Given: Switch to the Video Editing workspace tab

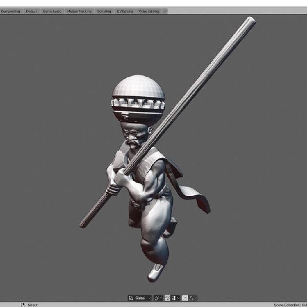Looking at the screenshot, I should click(x=149, y=12).
